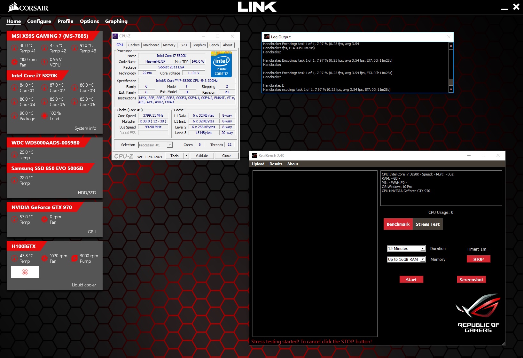Open the Results menu in RealBench
This screenshot has width=523, height=358.
(x=276, y=164)
